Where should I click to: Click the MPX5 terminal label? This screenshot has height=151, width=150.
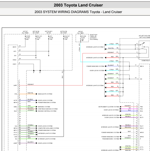[x=142, y=132]
